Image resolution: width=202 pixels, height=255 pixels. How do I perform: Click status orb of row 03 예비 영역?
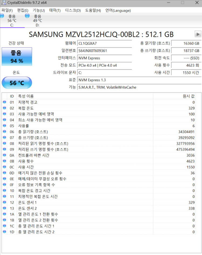point(5,114)
